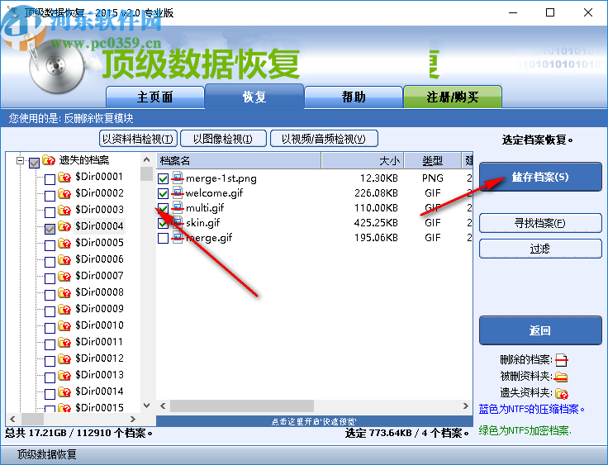608x465 pixels.
Task: Click the $Dir00001 lost folder icon
Action: coord(64,178)
